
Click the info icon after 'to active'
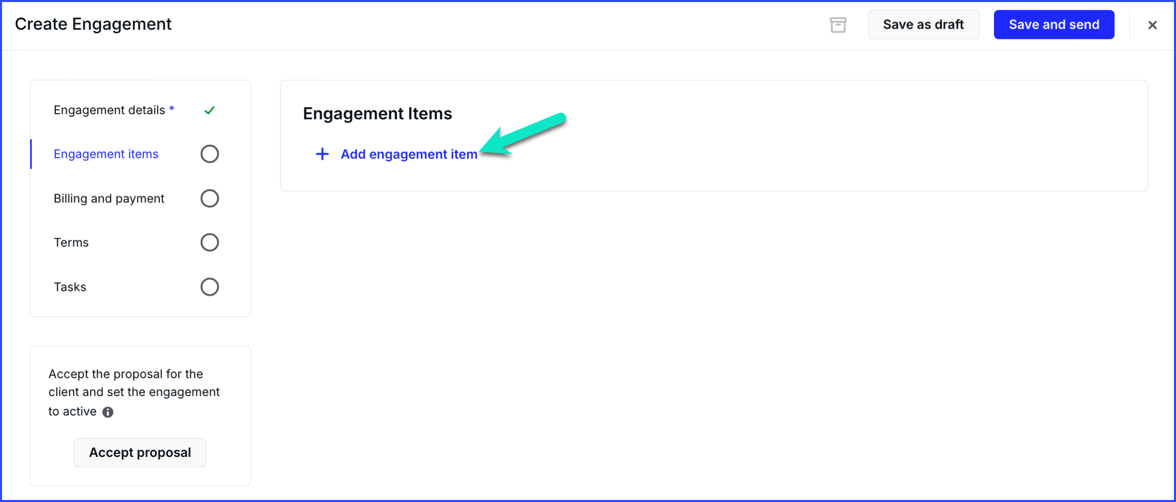108,412
